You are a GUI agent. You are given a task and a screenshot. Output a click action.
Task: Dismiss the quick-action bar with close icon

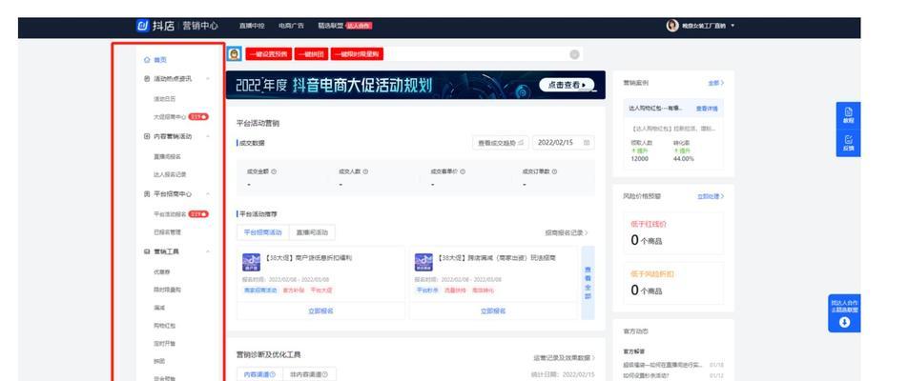tap(574, 54)
